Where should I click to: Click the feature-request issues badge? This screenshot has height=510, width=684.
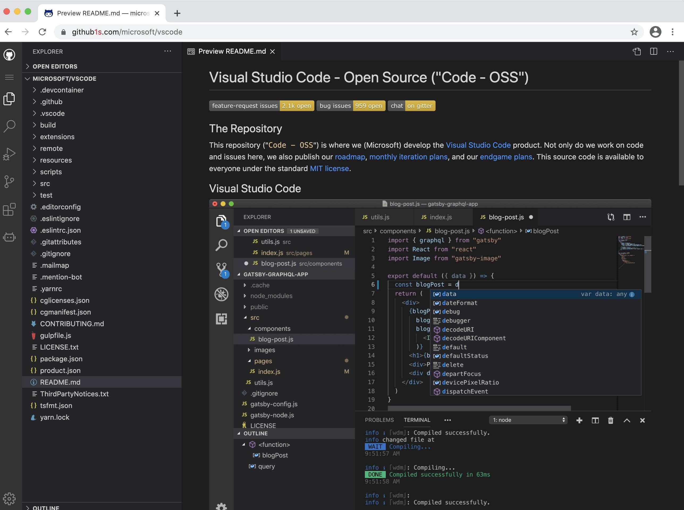pos(261,106)
